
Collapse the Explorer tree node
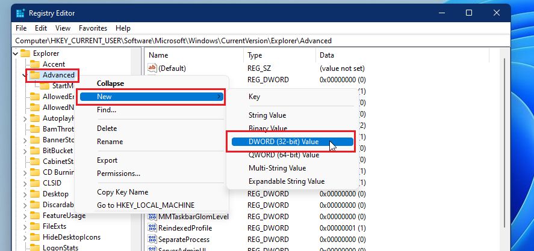(16, 53)
